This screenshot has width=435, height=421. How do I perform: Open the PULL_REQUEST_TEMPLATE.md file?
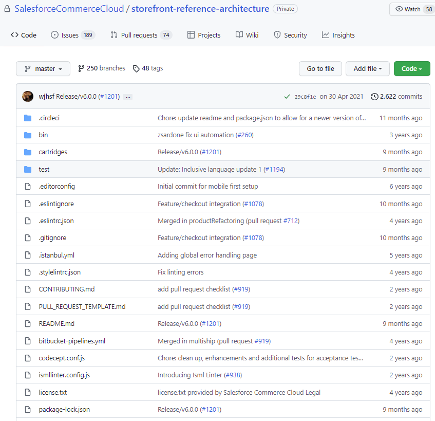[x=82, y=306]
